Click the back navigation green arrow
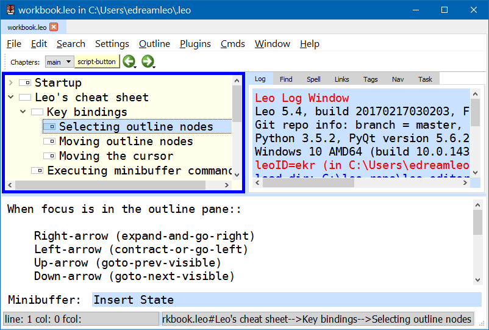The image size is (489, 330). click(x=129, y=61)
